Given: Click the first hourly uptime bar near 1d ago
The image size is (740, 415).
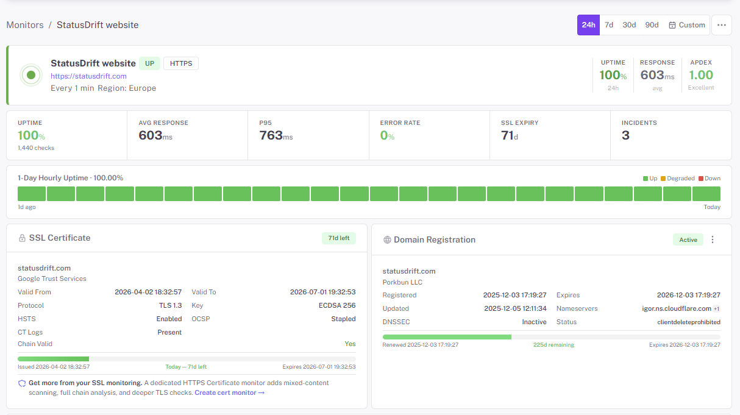Looking at the screenshot, I should (32, 194).
